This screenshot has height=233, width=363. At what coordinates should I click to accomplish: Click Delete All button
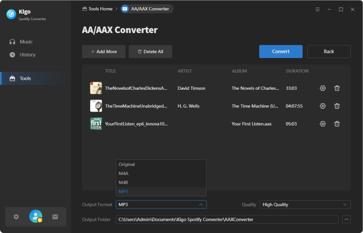[x=151, y=52]
